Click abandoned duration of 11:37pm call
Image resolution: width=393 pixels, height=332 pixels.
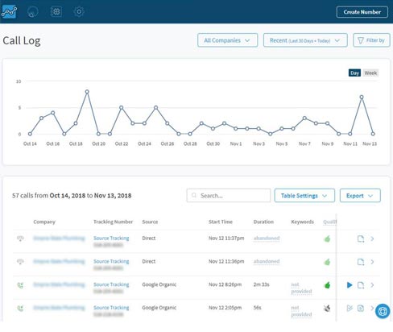pyautogui.click(x=267, y=239)
